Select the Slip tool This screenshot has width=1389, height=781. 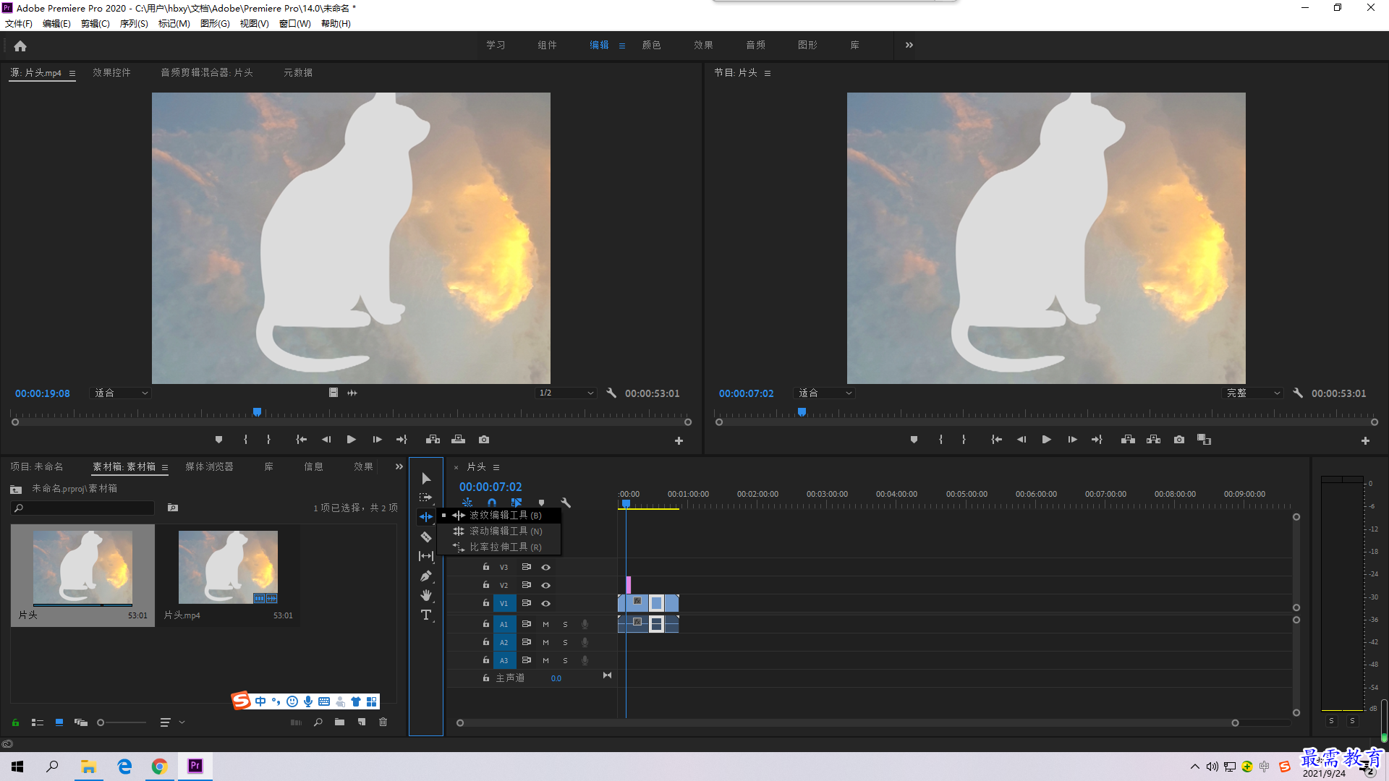click(426, 556)
